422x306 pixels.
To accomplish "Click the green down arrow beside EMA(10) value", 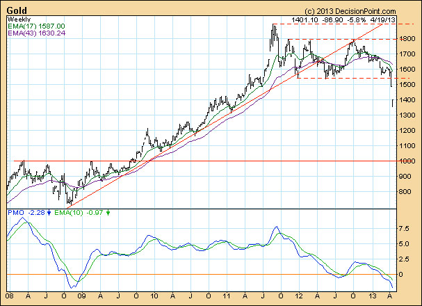I will click(x=109, y=212).
